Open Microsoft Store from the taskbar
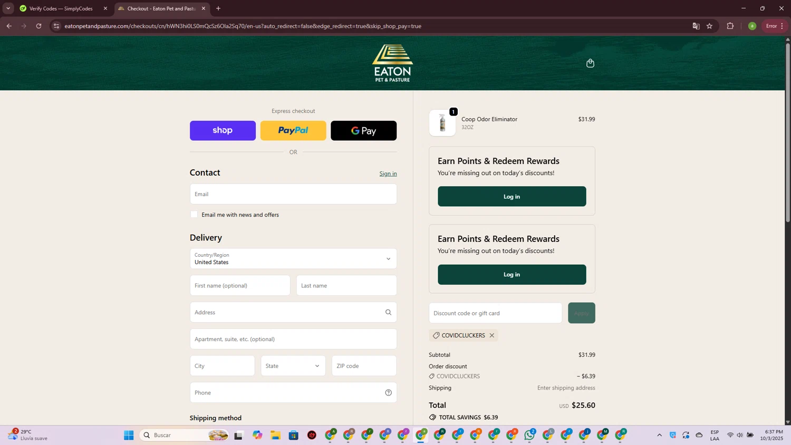 tap(294, 435)
